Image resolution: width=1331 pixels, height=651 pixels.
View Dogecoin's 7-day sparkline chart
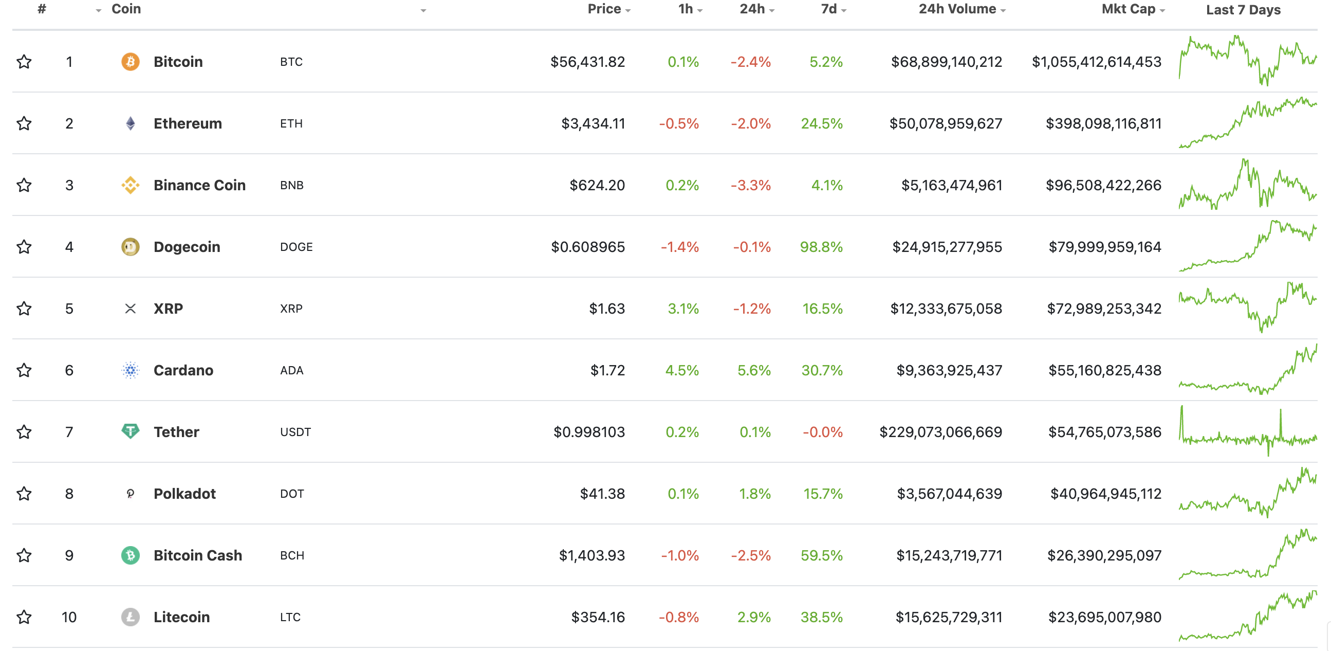1247,245
